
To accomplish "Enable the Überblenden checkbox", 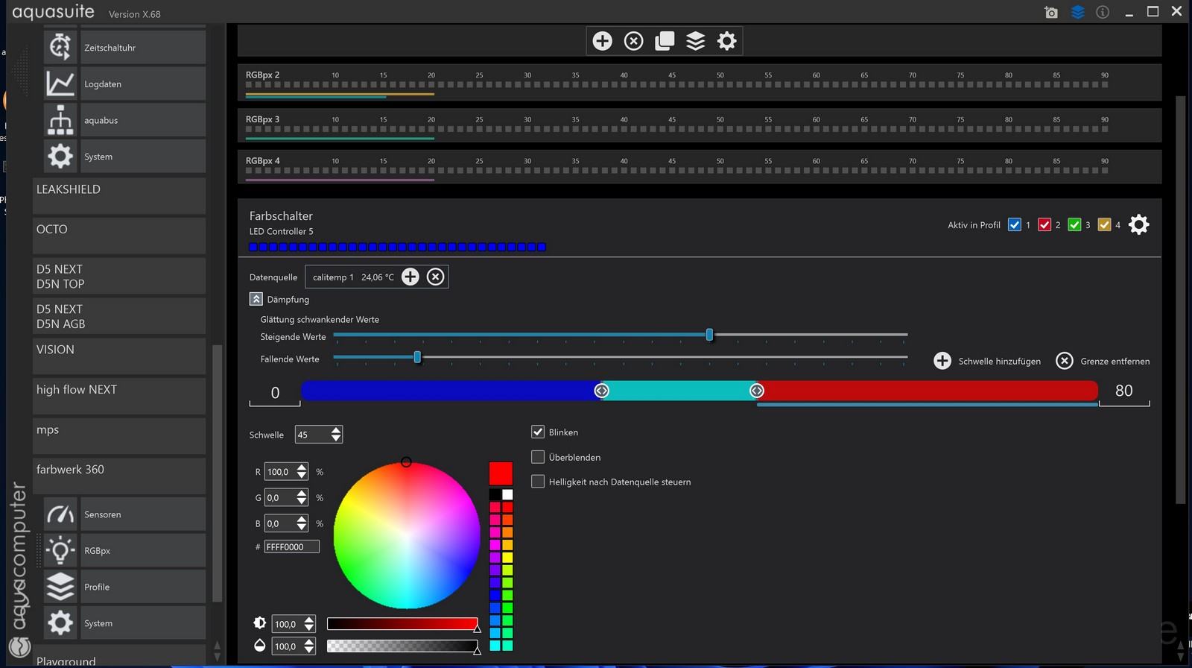I will click(538, 457).
